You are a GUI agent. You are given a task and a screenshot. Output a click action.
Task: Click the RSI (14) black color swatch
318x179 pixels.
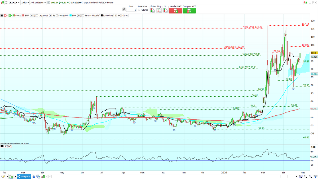coord(2,146)
